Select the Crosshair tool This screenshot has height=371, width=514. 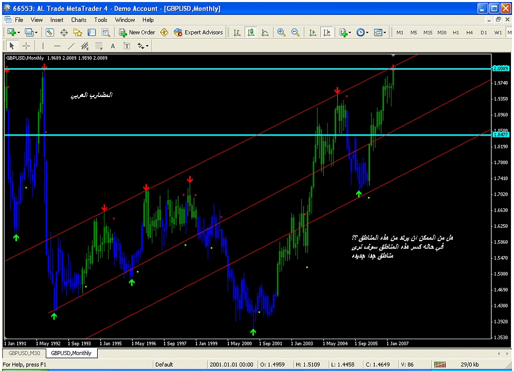tap(26, 46)
